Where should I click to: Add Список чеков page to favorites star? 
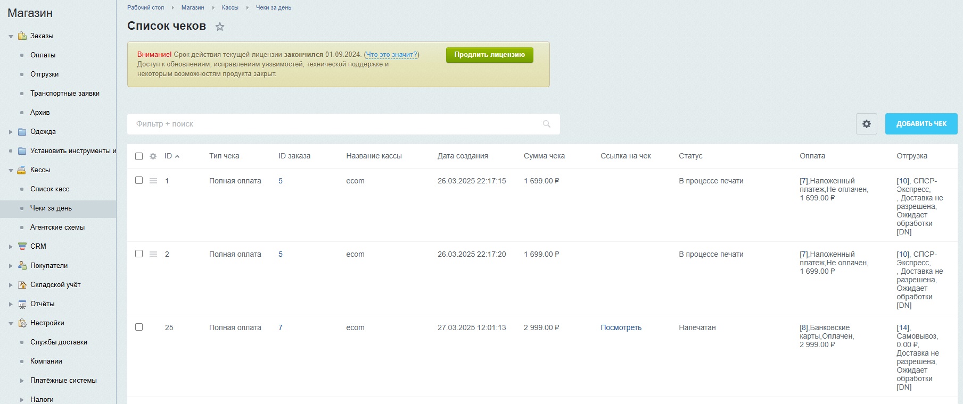(219, 27)
